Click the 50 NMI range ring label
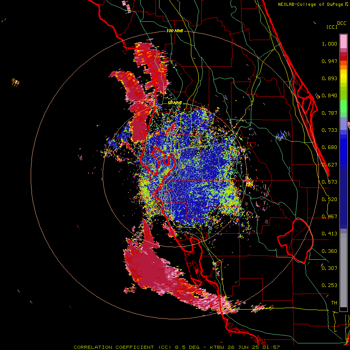This screenshot has height=350, width=350. (x=175, y=103)
